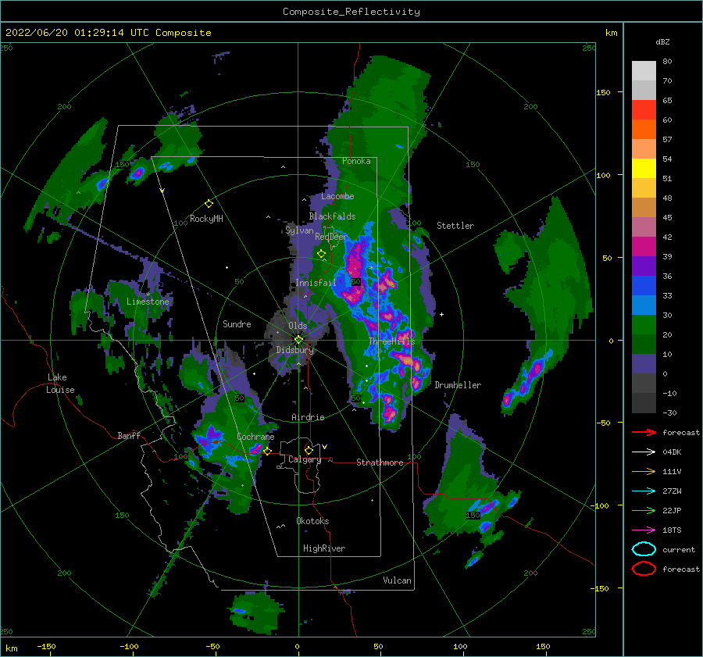703x657 pixels.
Task: Click the 18TS legend label
Action: [672, 530]
